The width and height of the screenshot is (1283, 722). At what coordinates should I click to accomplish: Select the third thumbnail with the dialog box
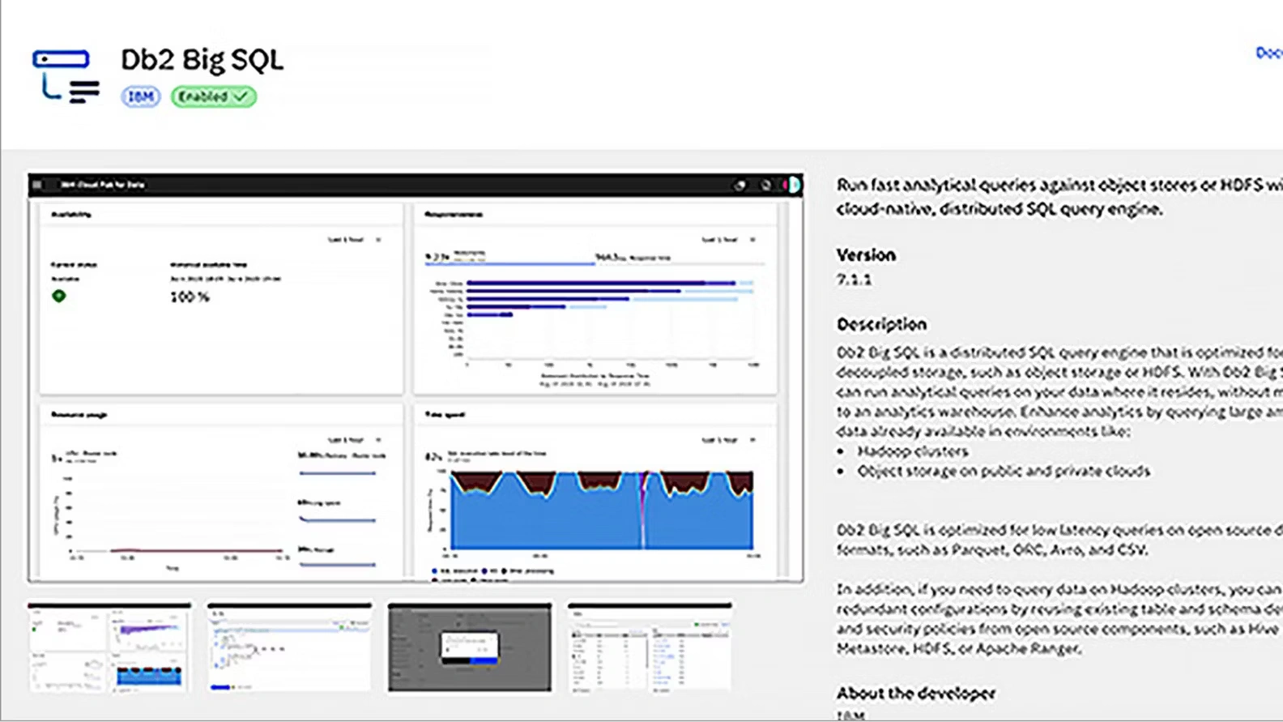pos(470,647)
